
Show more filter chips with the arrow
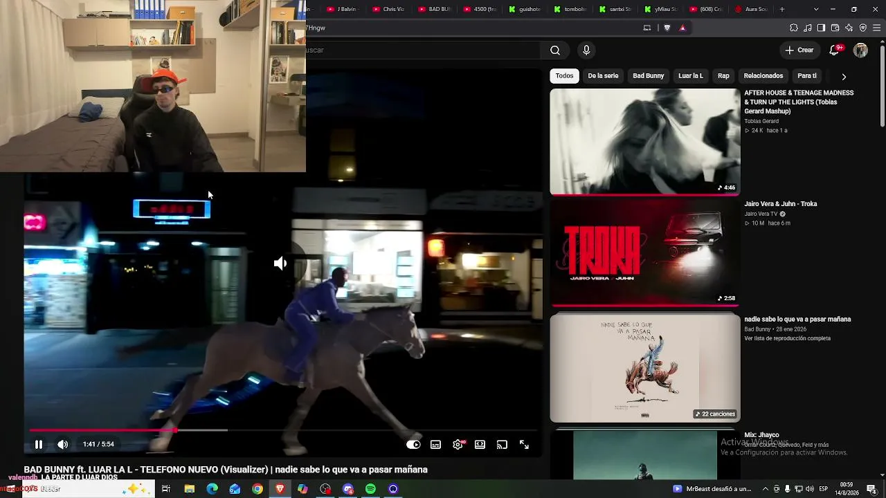pyautogui.click(x=844, y=77)
